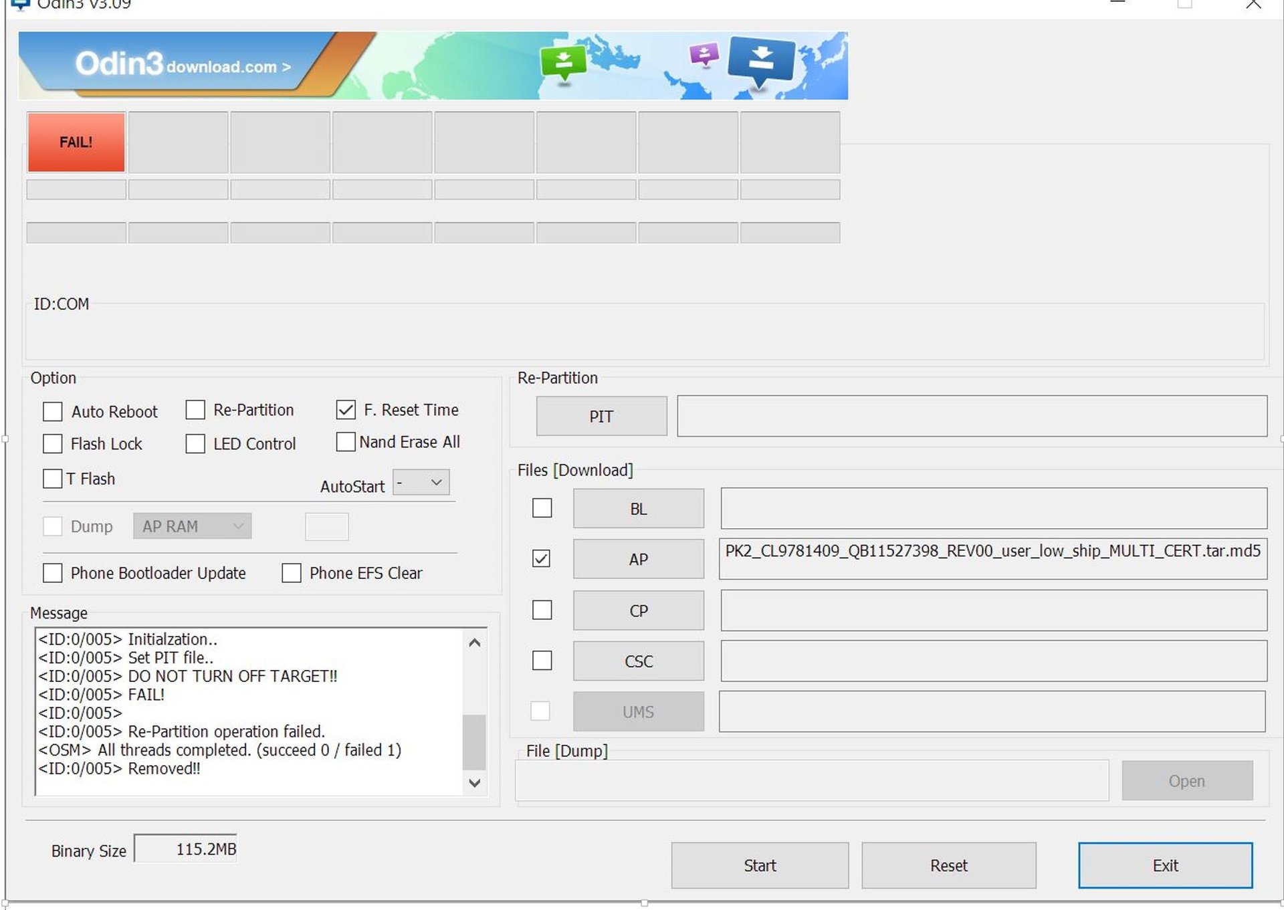
Task: Click the AP file button
Action: pos(638,559)
